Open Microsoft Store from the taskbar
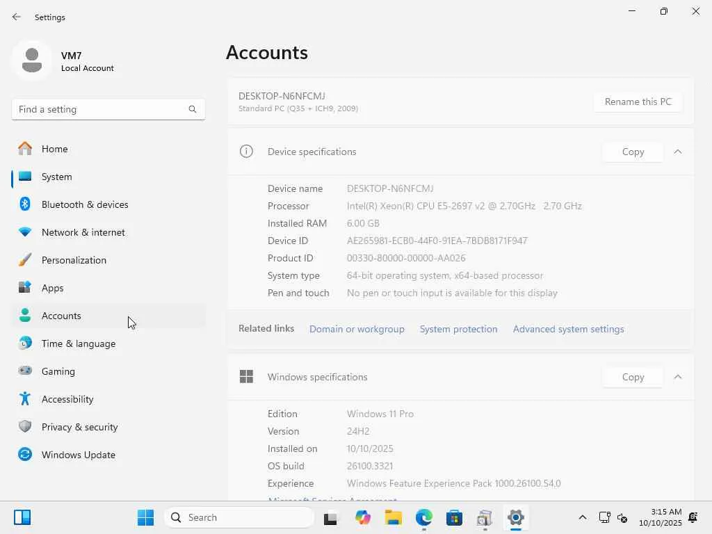This screenshot has width=712, height=534. 454,517
